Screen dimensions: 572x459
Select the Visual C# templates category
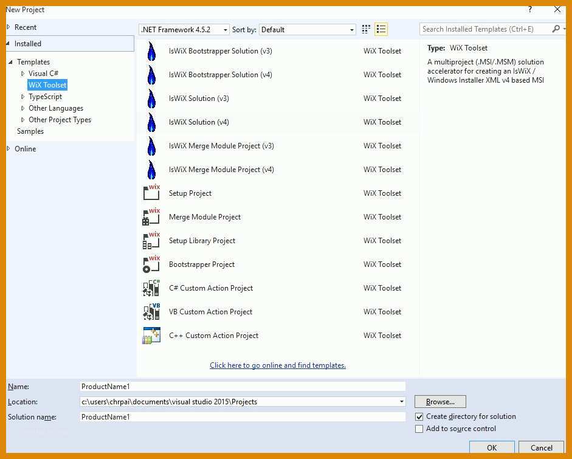[x=43, y=74]
